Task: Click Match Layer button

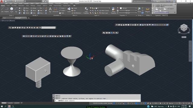Action: (104, 13)
